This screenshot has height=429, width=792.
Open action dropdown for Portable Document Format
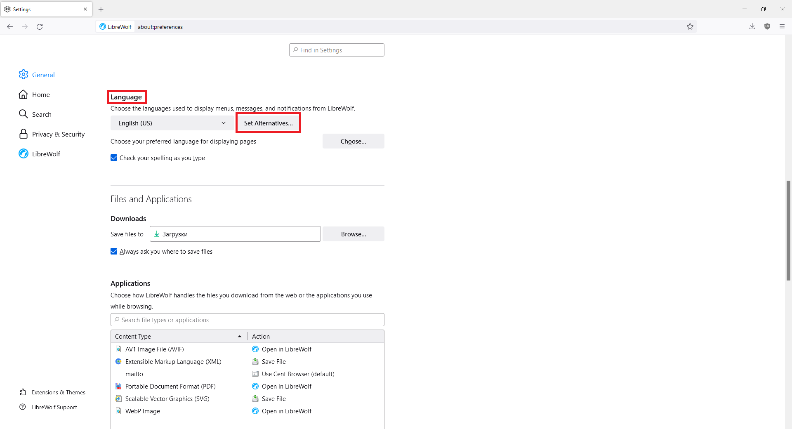[x=316, y=387]
